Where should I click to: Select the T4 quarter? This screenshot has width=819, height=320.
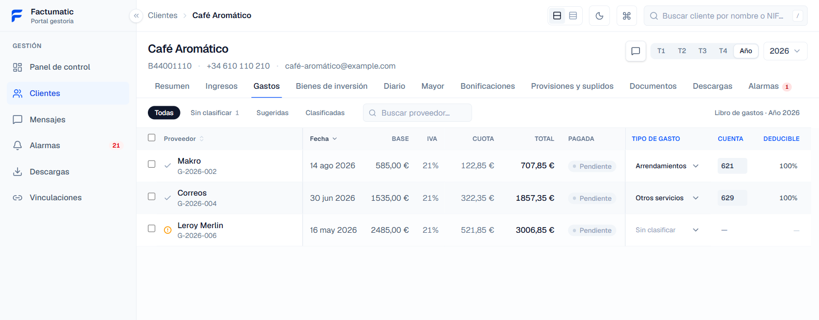[x=723, y=51]
